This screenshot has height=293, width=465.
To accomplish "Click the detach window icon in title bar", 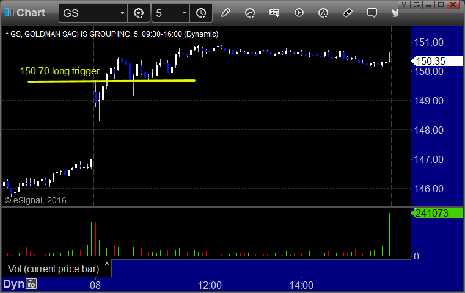I will (416, 4).
